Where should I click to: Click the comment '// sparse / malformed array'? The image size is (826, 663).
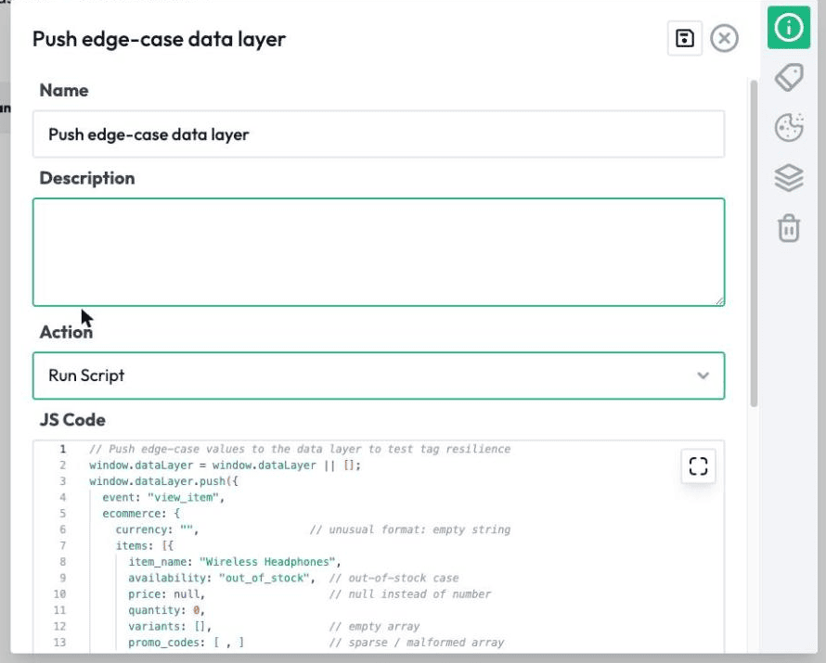click(x=416, y=643)
